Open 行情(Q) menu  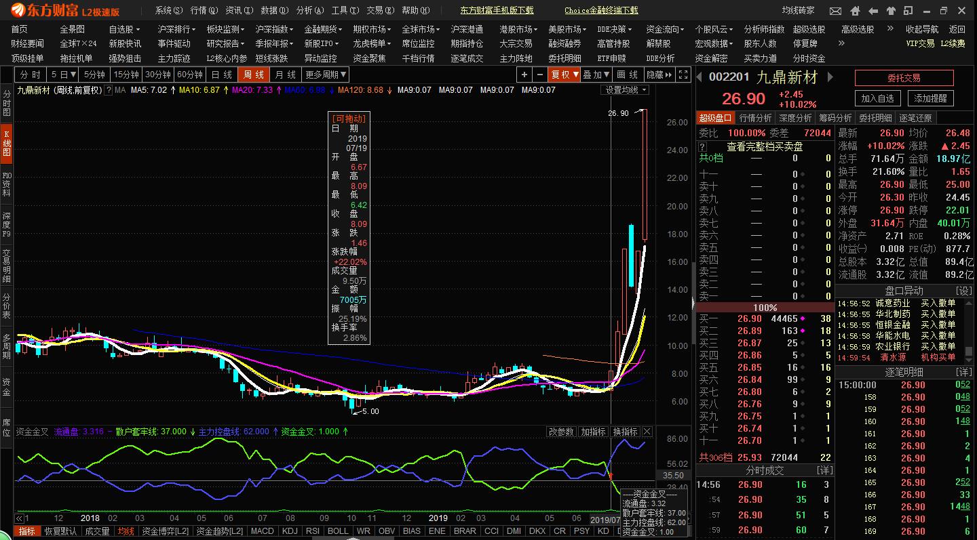[204, 10]
